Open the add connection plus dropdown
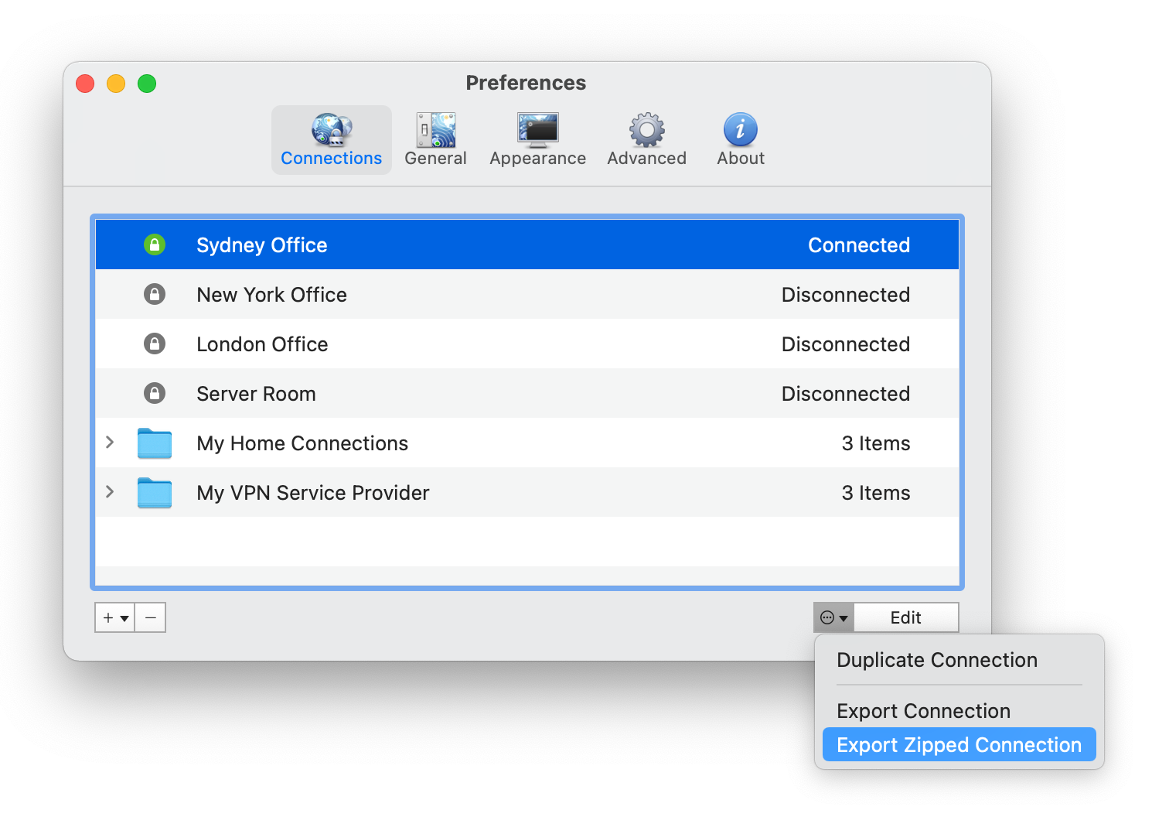 pos(115,618)
